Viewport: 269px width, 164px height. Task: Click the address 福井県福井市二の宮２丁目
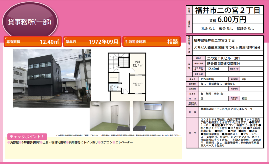pos(214,40)
